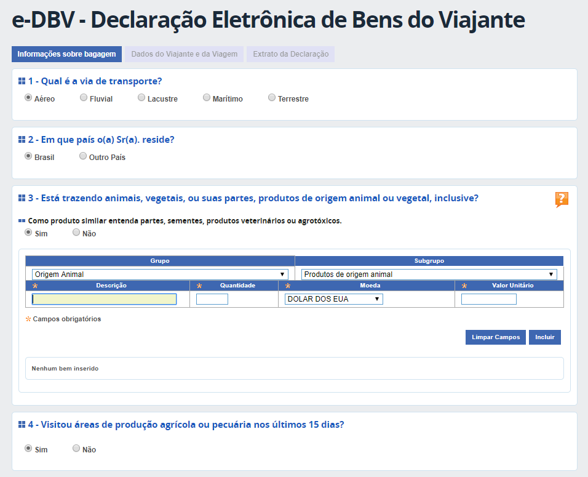Click the Quantidade column header

pyautogui.click(x=237, y=286)
